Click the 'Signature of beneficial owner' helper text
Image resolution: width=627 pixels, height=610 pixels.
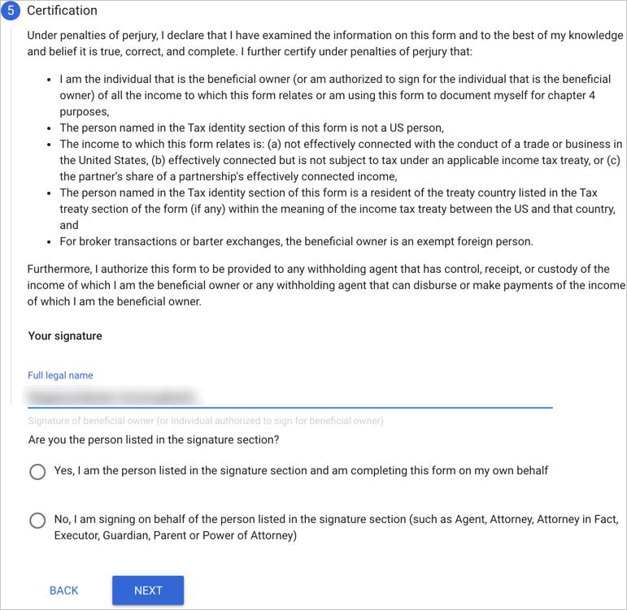pos(206,421)
